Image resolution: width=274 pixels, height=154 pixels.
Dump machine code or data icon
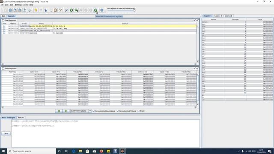(x=25, y=10)
